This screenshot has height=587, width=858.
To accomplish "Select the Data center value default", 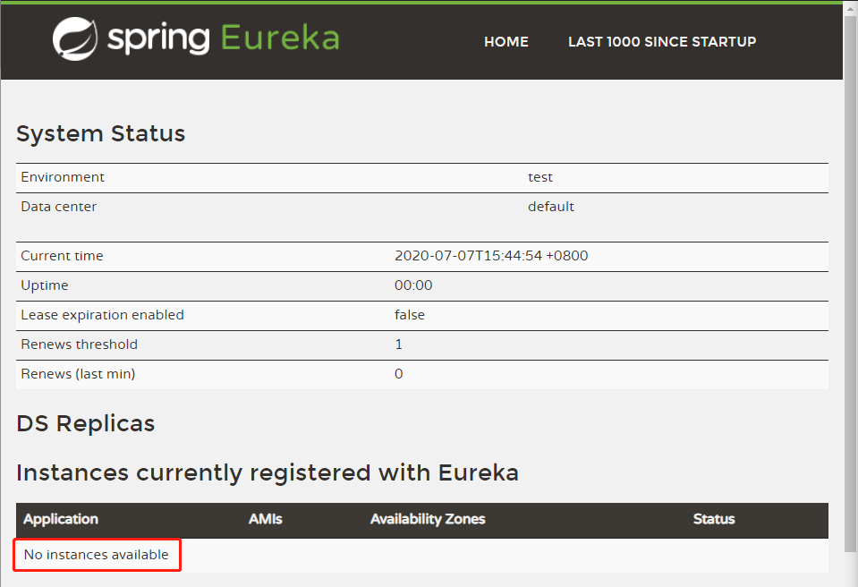I will tap(551, 206).
